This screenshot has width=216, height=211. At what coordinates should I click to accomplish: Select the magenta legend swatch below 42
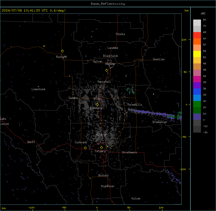tap(197, 79)
